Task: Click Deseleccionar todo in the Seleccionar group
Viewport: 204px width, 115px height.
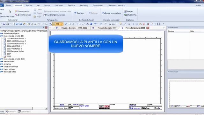Action: point(7,17)
